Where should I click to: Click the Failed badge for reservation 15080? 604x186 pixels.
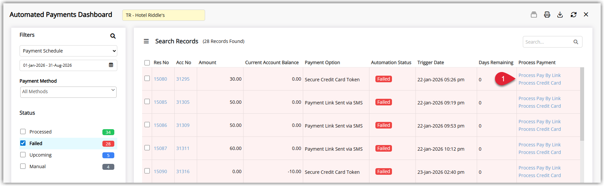pos(384,79)
